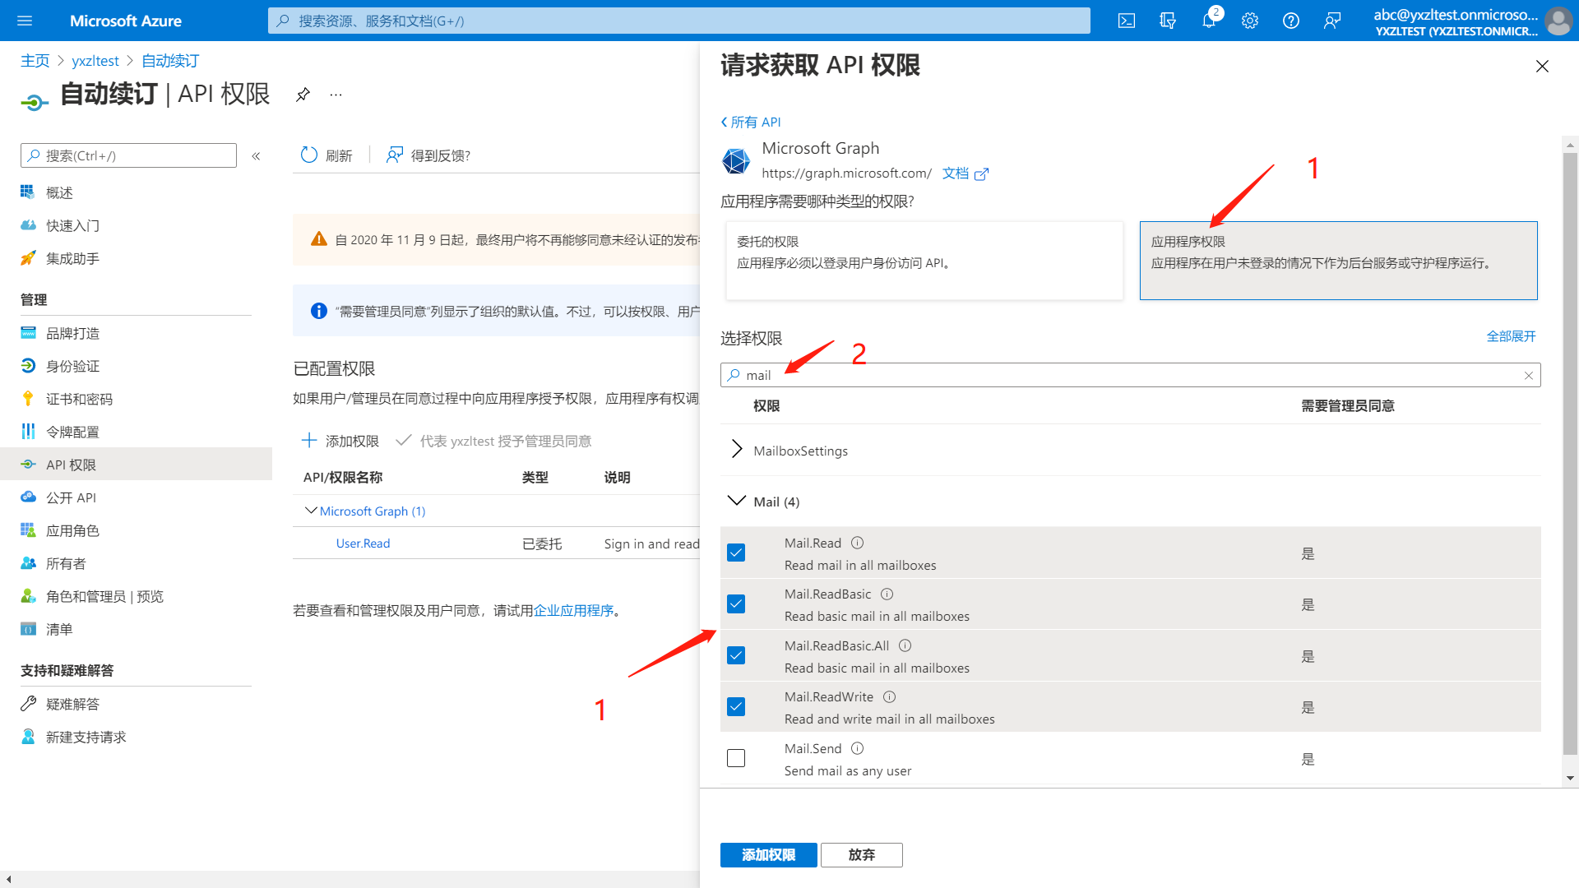Expand the MailboxSettings permission group
The width and height of the screenshot is (1579, 888).
point(737,450)
